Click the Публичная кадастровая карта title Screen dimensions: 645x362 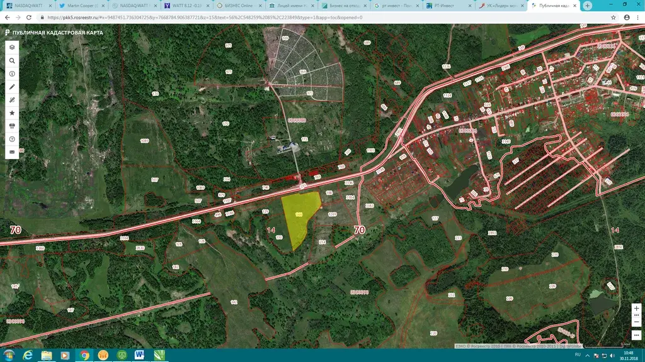click(57, 33)
